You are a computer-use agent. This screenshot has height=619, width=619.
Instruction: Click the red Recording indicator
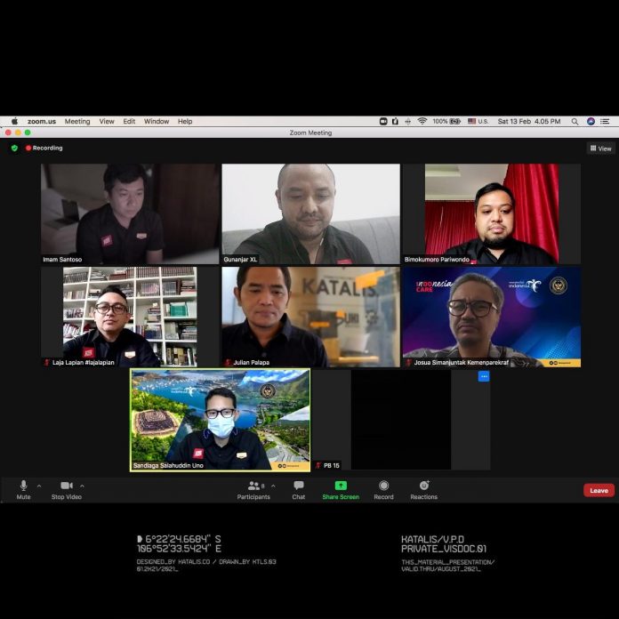coord(44,148)
